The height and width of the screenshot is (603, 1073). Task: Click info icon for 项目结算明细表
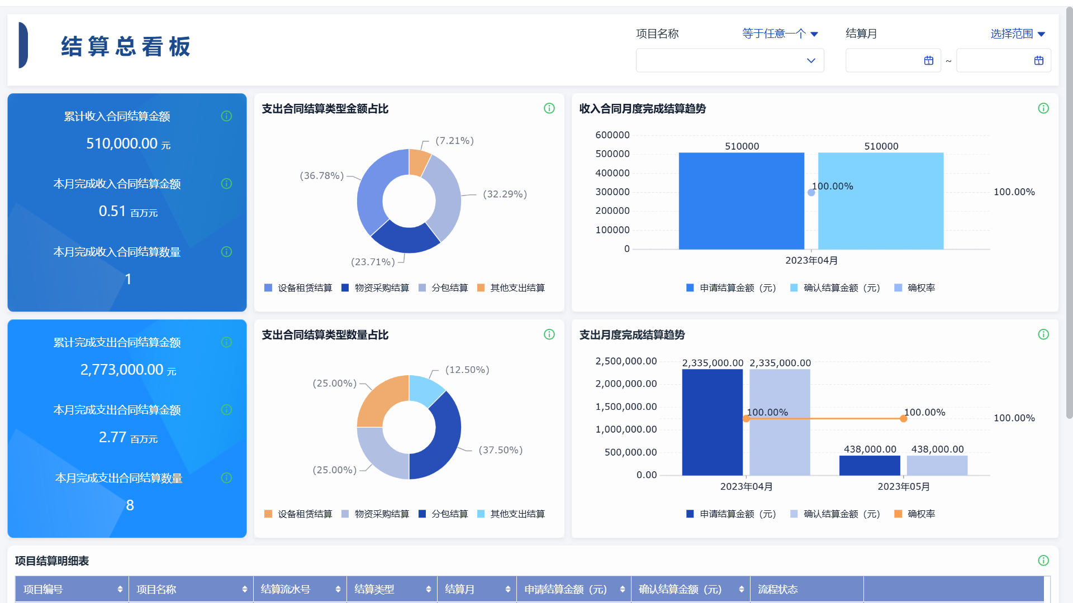pos(1043,561)
